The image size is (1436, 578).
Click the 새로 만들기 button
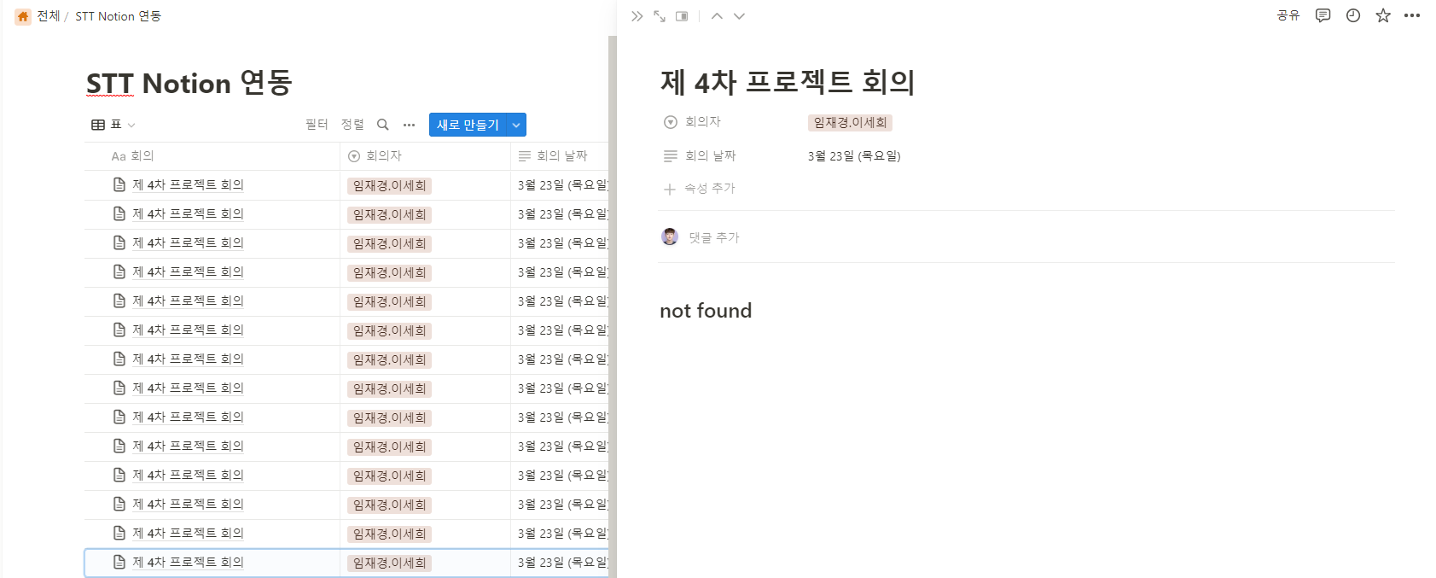pos(468,125)
